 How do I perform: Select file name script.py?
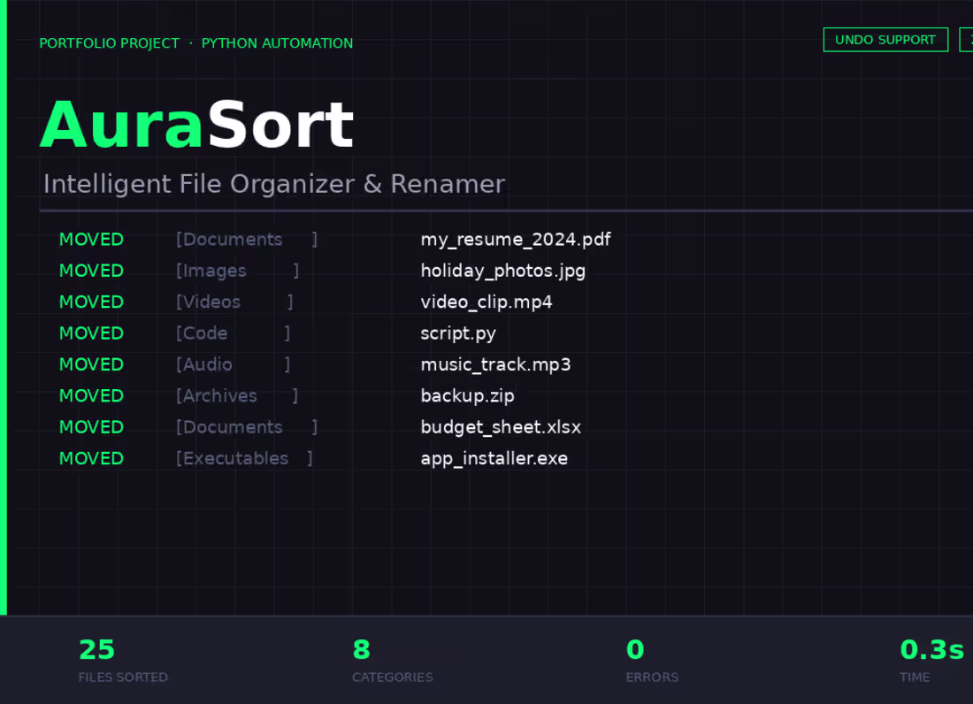click(458, 333)
